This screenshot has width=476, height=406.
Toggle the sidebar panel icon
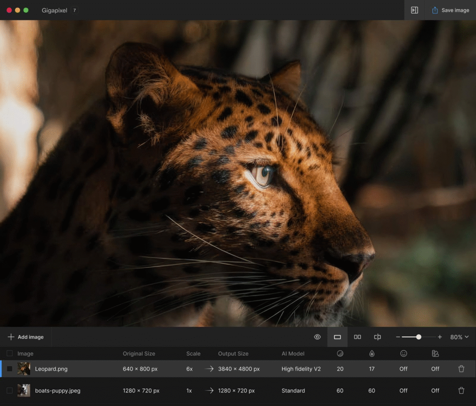point(415,10)
